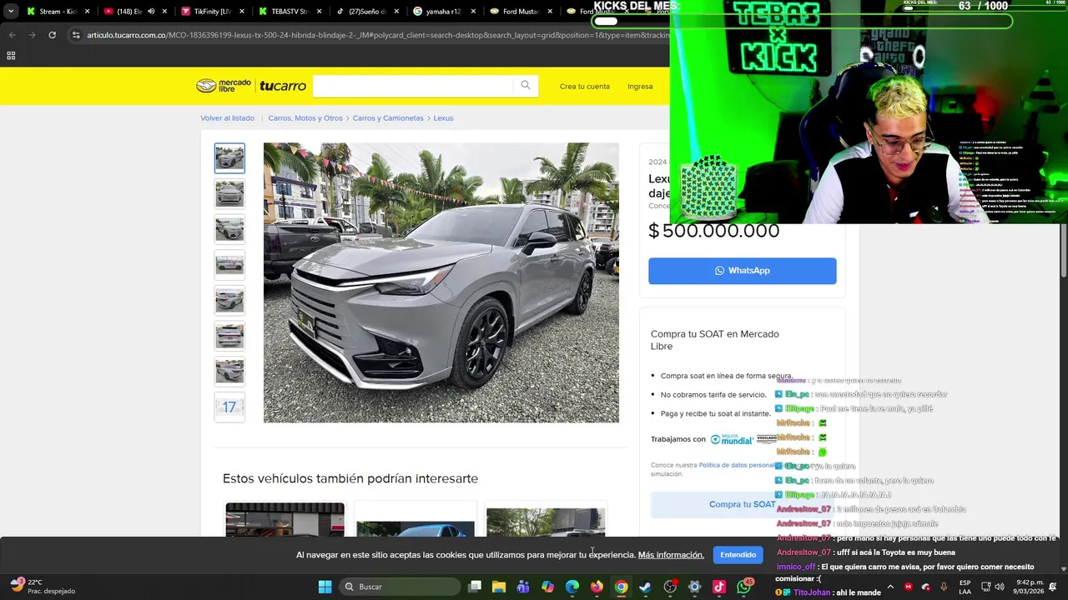Open the Más información cookie link

tap(671, 555)
